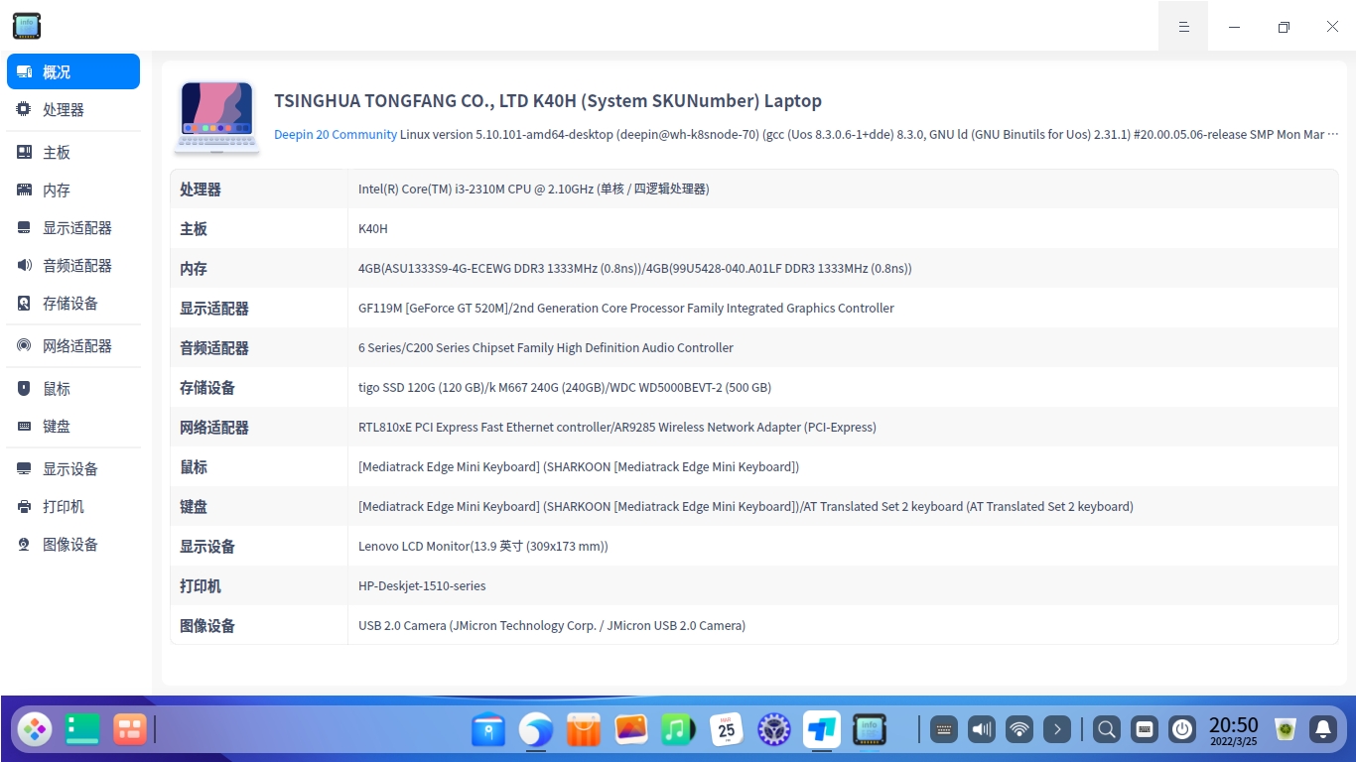This screenshot has width=1356, height=762.
Task: Click the device value in the 鼠标 table row
Action: pos(579,466)
